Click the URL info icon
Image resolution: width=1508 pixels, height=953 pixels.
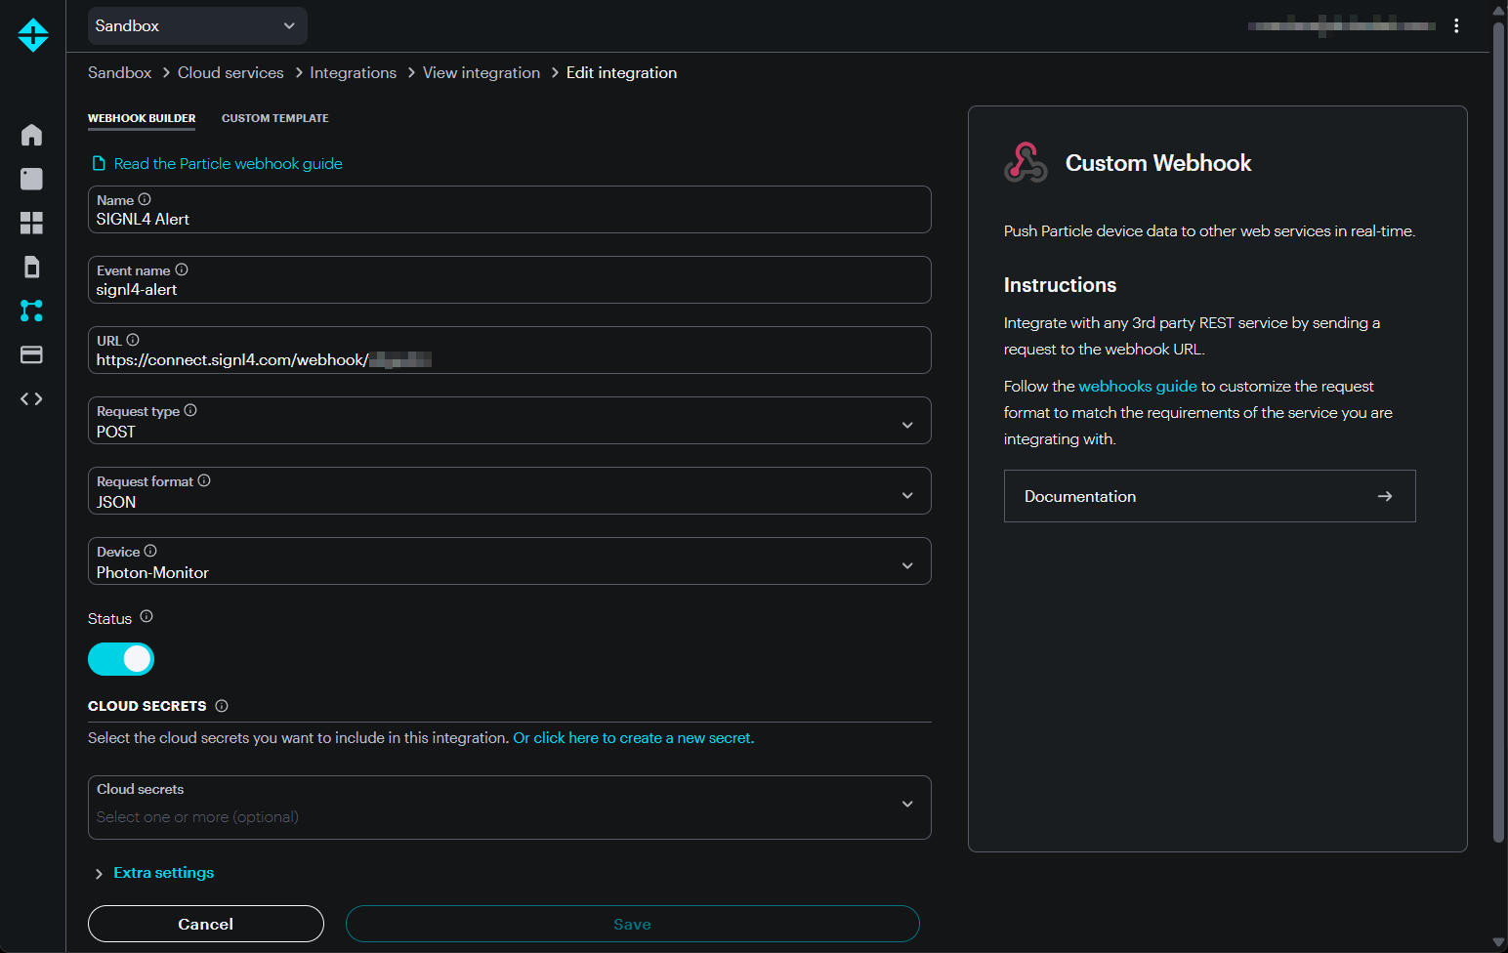point(133,340)
